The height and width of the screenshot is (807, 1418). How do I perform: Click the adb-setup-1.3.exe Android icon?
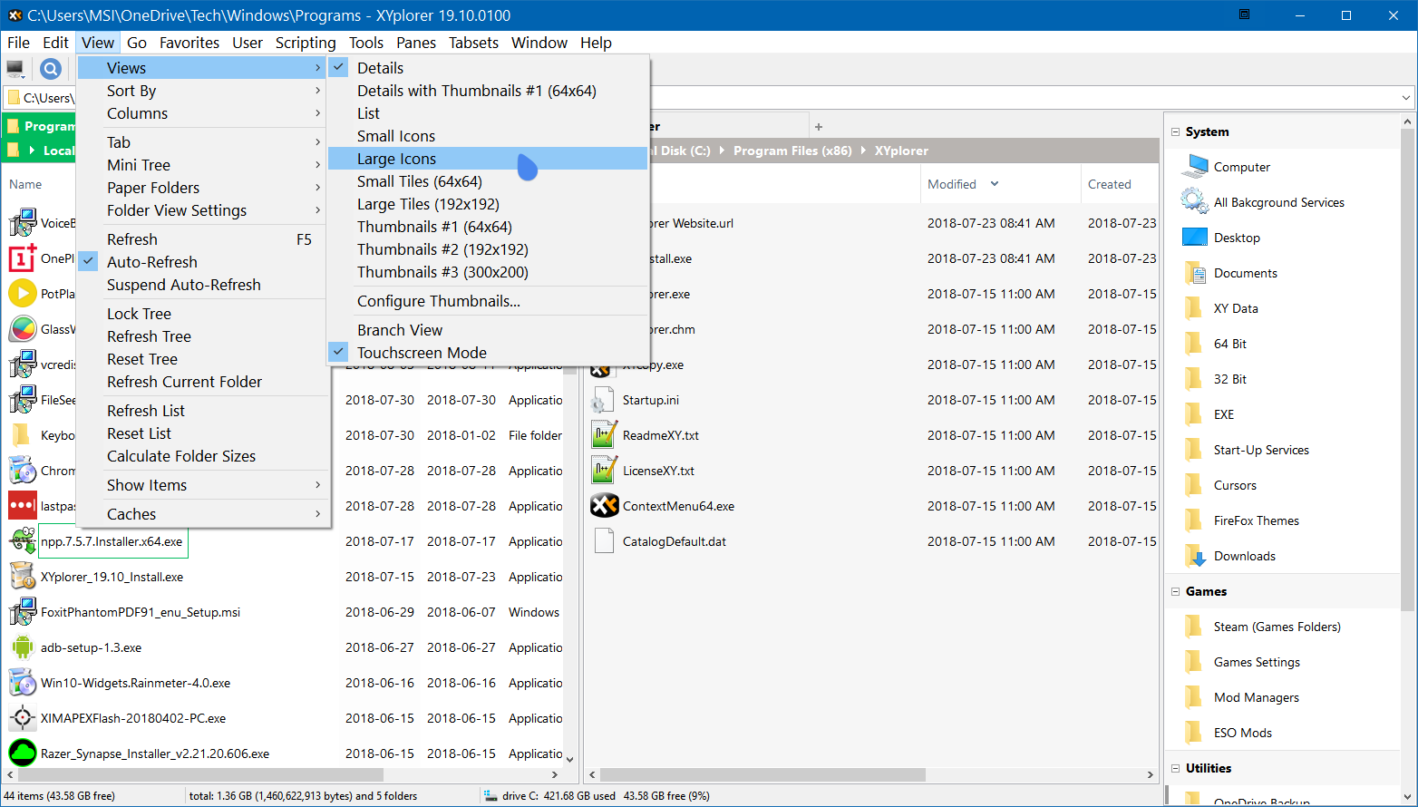tap(23, 647)
